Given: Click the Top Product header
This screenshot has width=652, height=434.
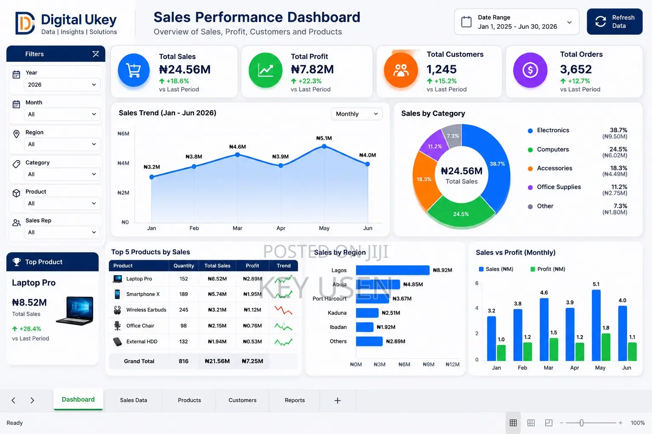Looking at the screenshot, I should [x=53, y=262].
